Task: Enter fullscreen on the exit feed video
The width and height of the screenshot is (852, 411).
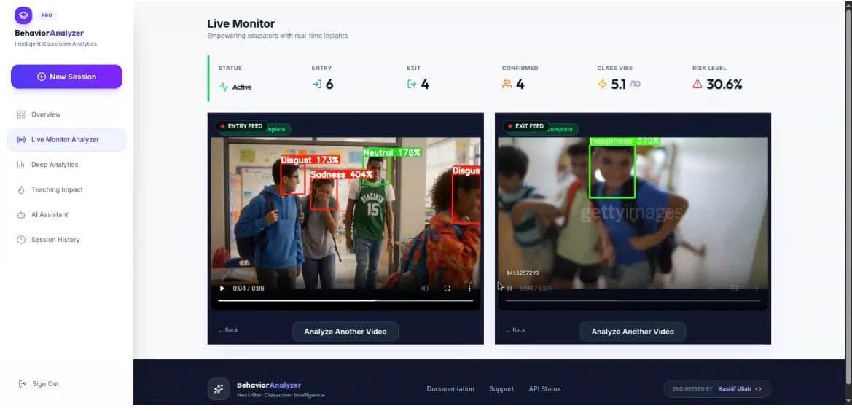Action: point(734,289)
